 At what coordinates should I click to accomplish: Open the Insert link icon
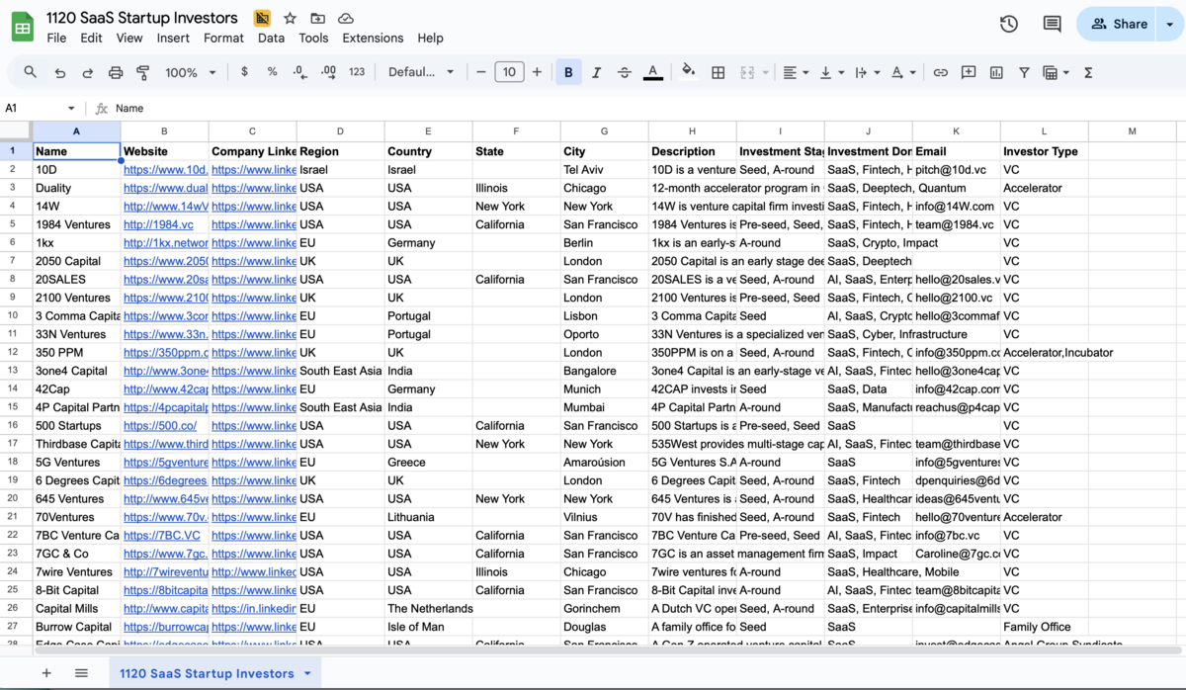[940, 71]
